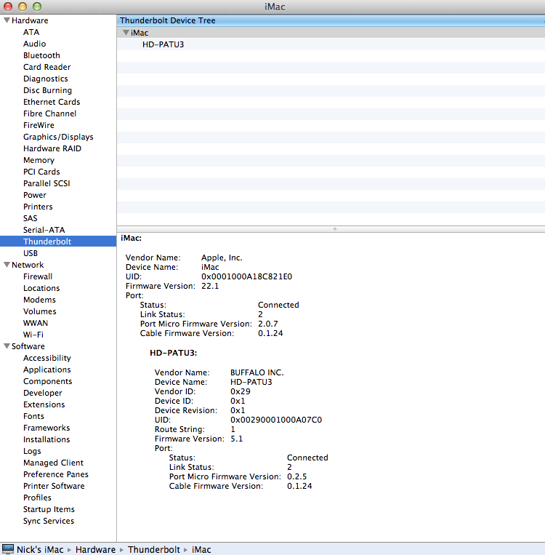Select Fibre Channel entry
This screenshot has height=555, width=545.
[x=49, y=113]
